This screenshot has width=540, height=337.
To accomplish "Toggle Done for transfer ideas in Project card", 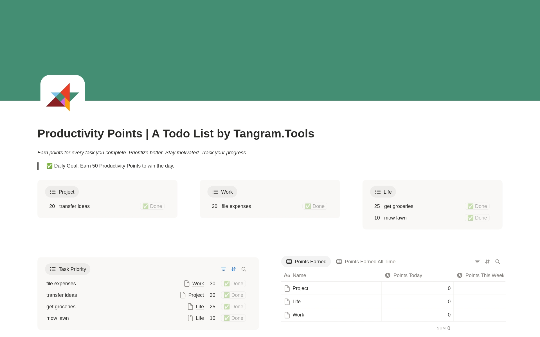I will [x=152, y=206].
